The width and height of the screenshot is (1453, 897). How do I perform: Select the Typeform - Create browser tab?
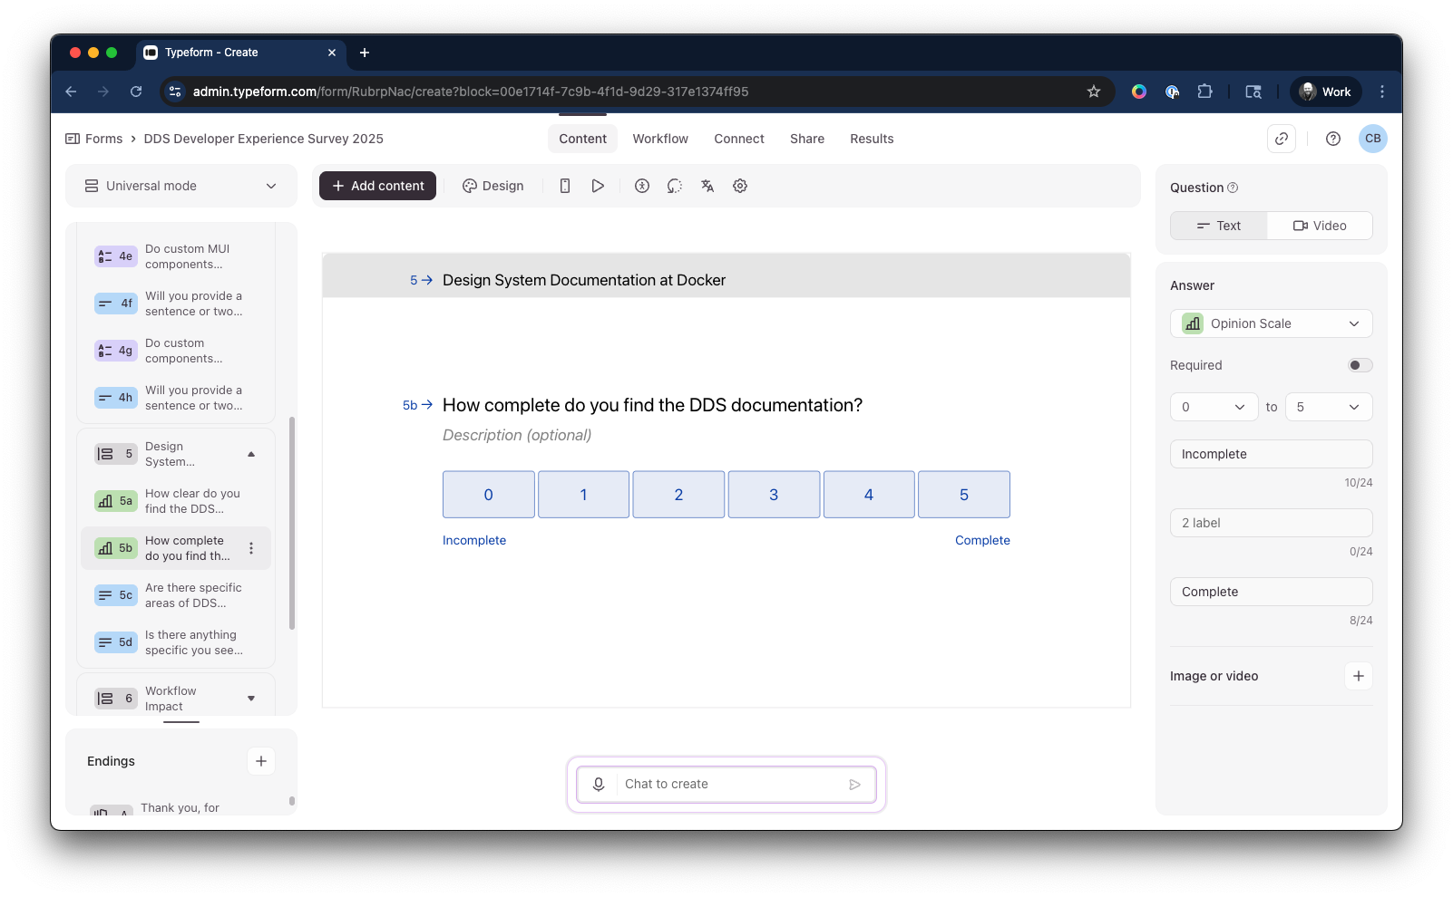tap(240, 53)
